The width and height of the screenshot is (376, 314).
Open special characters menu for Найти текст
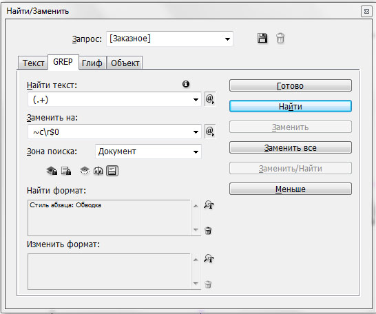pos(210,99)
